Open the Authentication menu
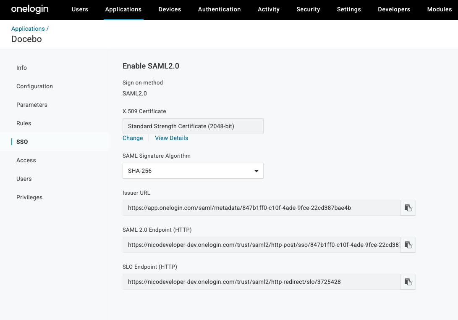The width and height of the screenshot is (458, 320). coord(219,9)
